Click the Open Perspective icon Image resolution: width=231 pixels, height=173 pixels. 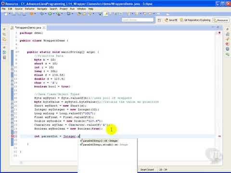[159, 20]
